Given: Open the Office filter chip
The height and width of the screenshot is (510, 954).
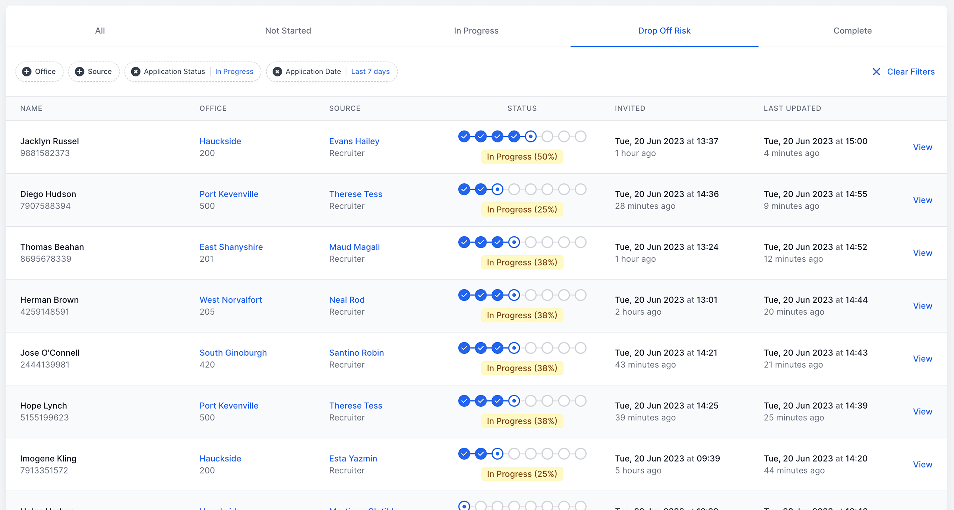Looking at the screenshot, I should tap(45, 72).
